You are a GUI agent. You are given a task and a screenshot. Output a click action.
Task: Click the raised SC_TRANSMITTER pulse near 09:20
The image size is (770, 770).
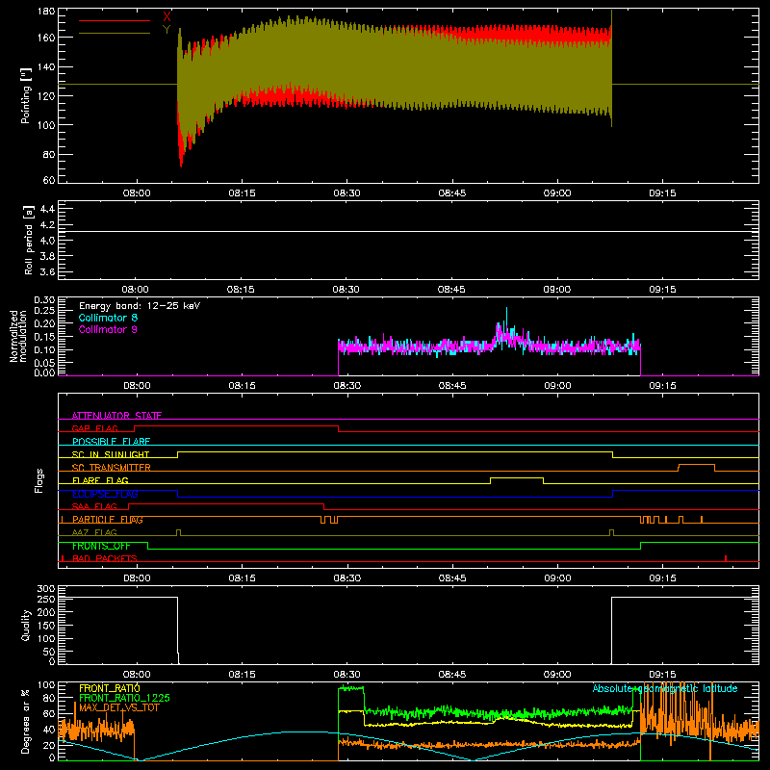point(696,465)
